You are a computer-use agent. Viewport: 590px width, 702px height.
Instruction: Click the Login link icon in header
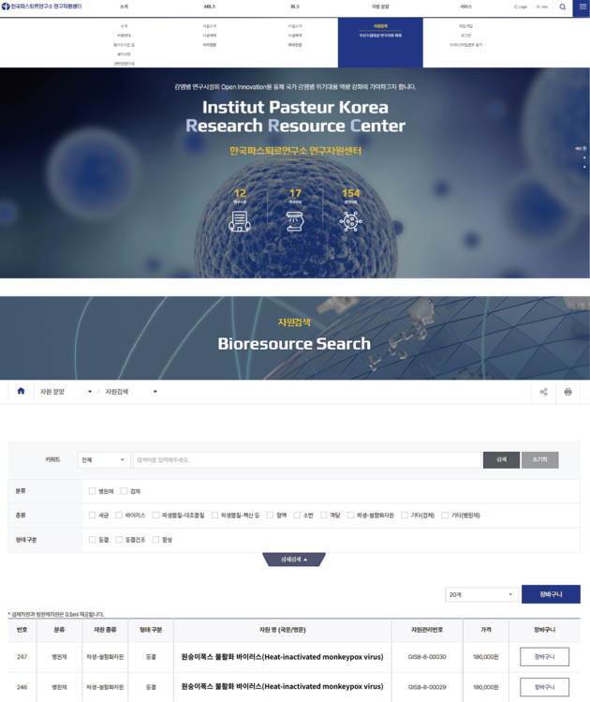(520, 7)
